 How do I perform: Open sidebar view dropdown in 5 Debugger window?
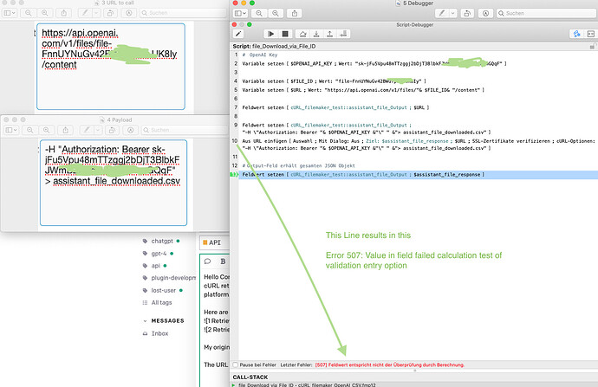[x=240, y=13]
